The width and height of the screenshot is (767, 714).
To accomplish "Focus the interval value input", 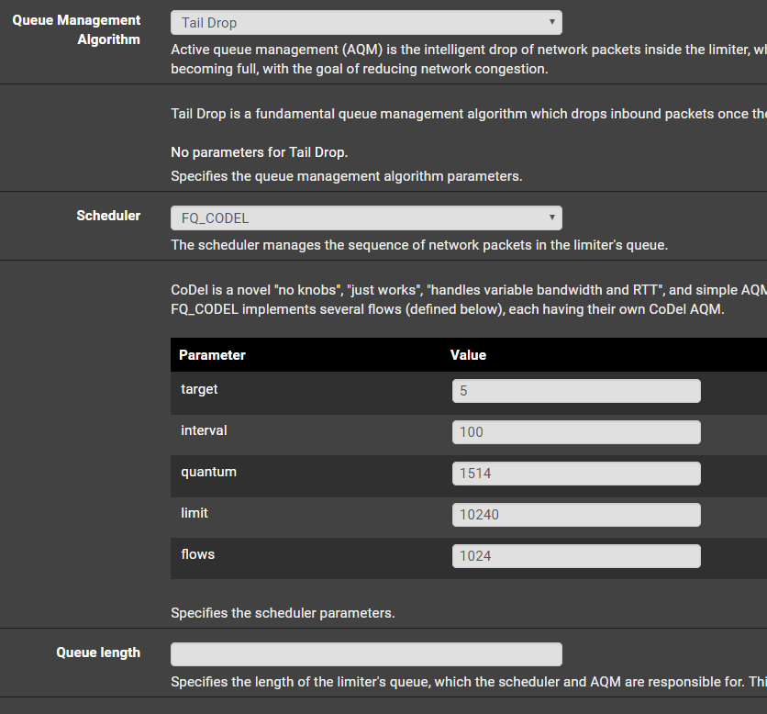I will click(576, 432).
